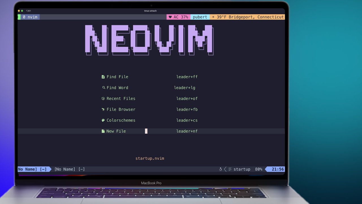Click the Find File document icon
Viewport: 362px width, 204px height.
[103, 77]
